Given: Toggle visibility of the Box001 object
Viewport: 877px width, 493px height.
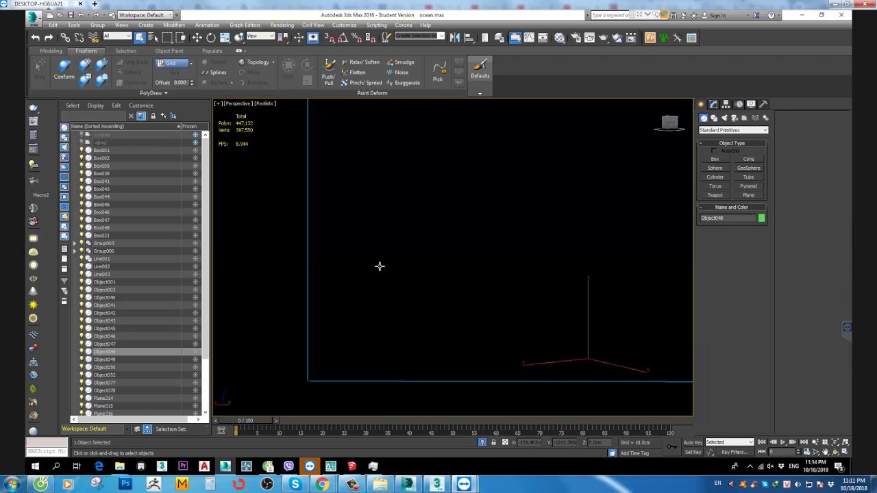Looking at the screenshot, I should 82,150.
